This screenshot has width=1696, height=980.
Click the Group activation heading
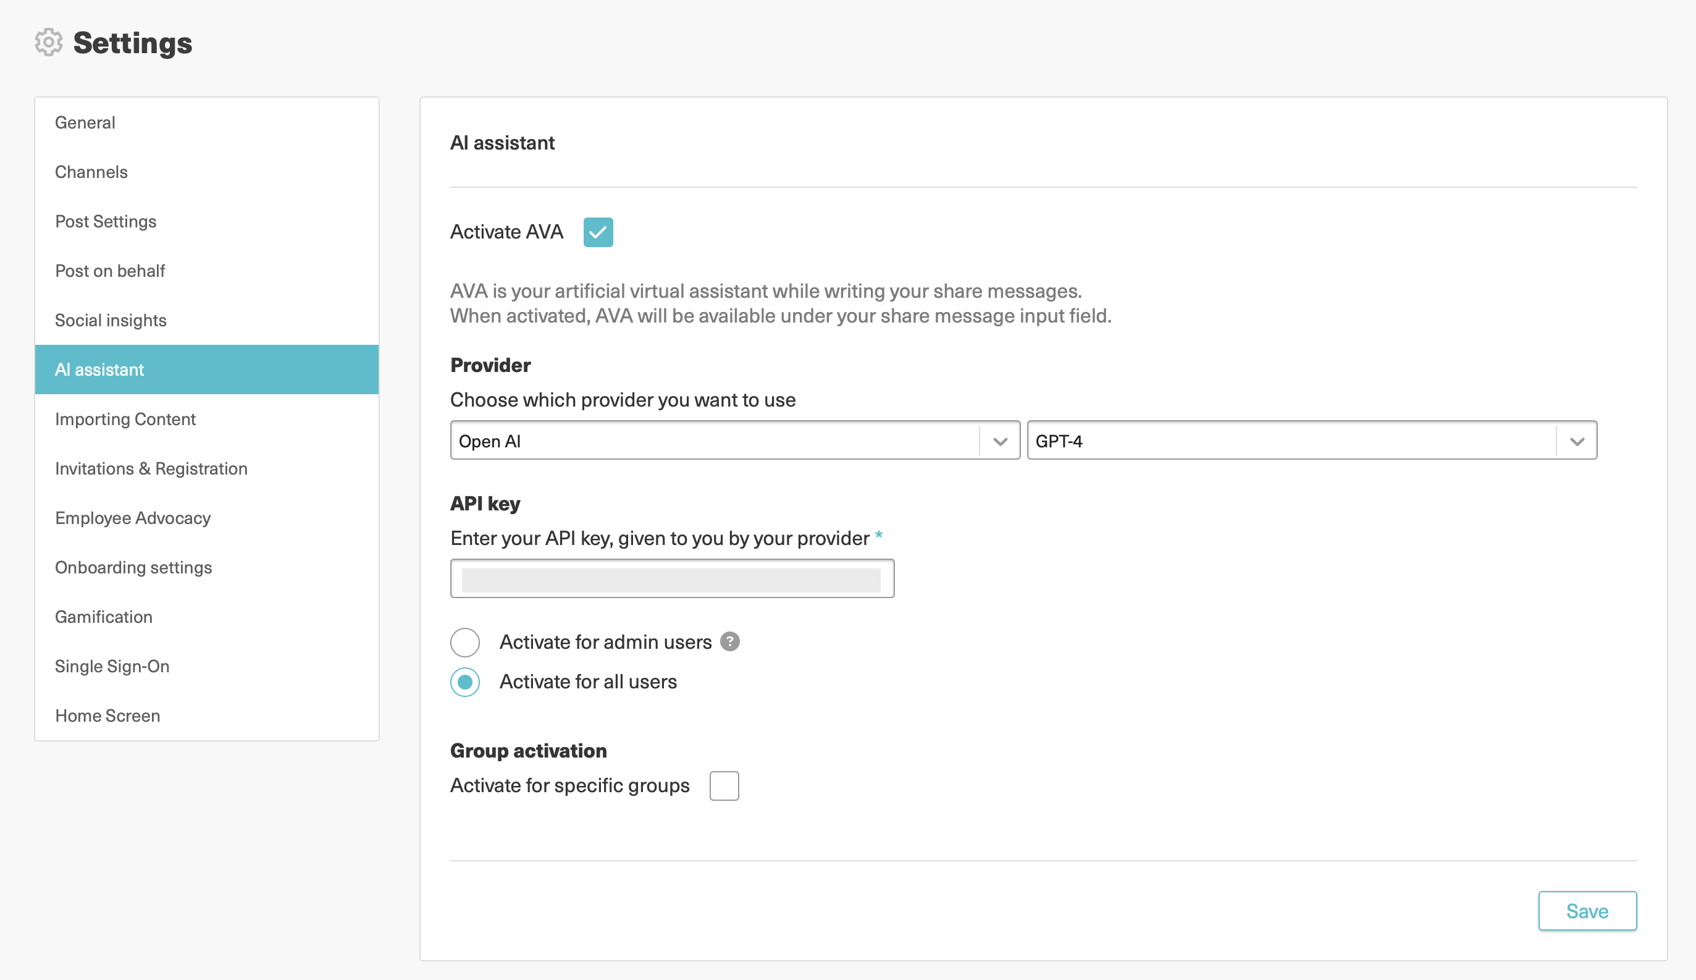click(528, 751)
